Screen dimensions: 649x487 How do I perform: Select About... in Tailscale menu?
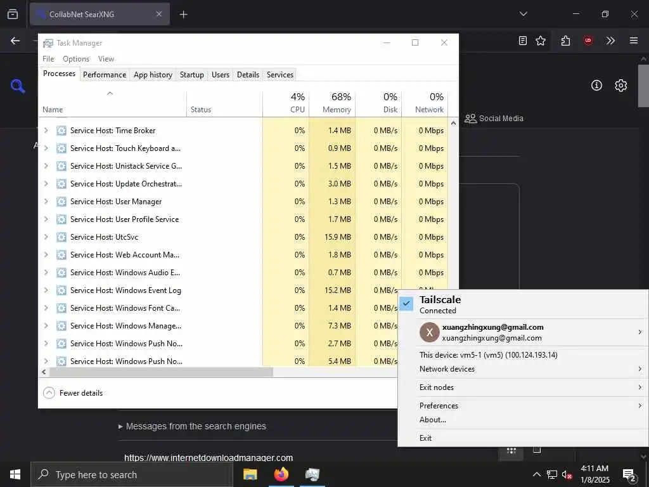point(523,420)
